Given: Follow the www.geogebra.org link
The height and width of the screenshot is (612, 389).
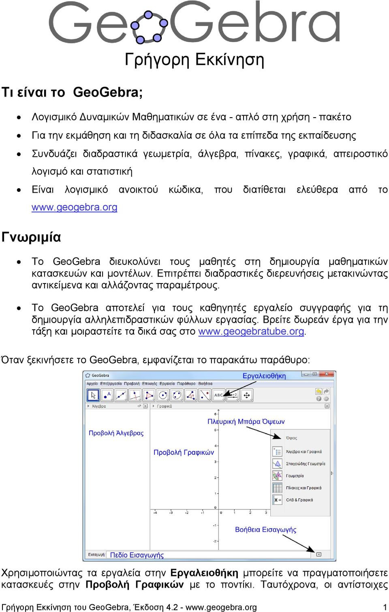Looking at the screenshot, I should click(x=75, y=207).
